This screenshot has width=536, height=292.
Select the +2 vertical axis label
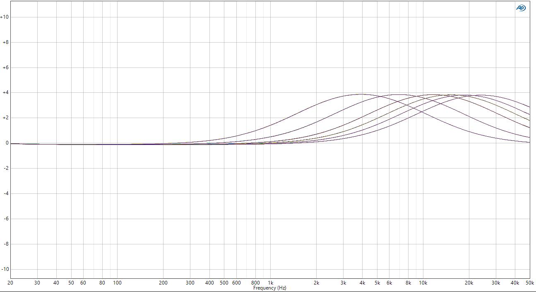coord(5,118)
